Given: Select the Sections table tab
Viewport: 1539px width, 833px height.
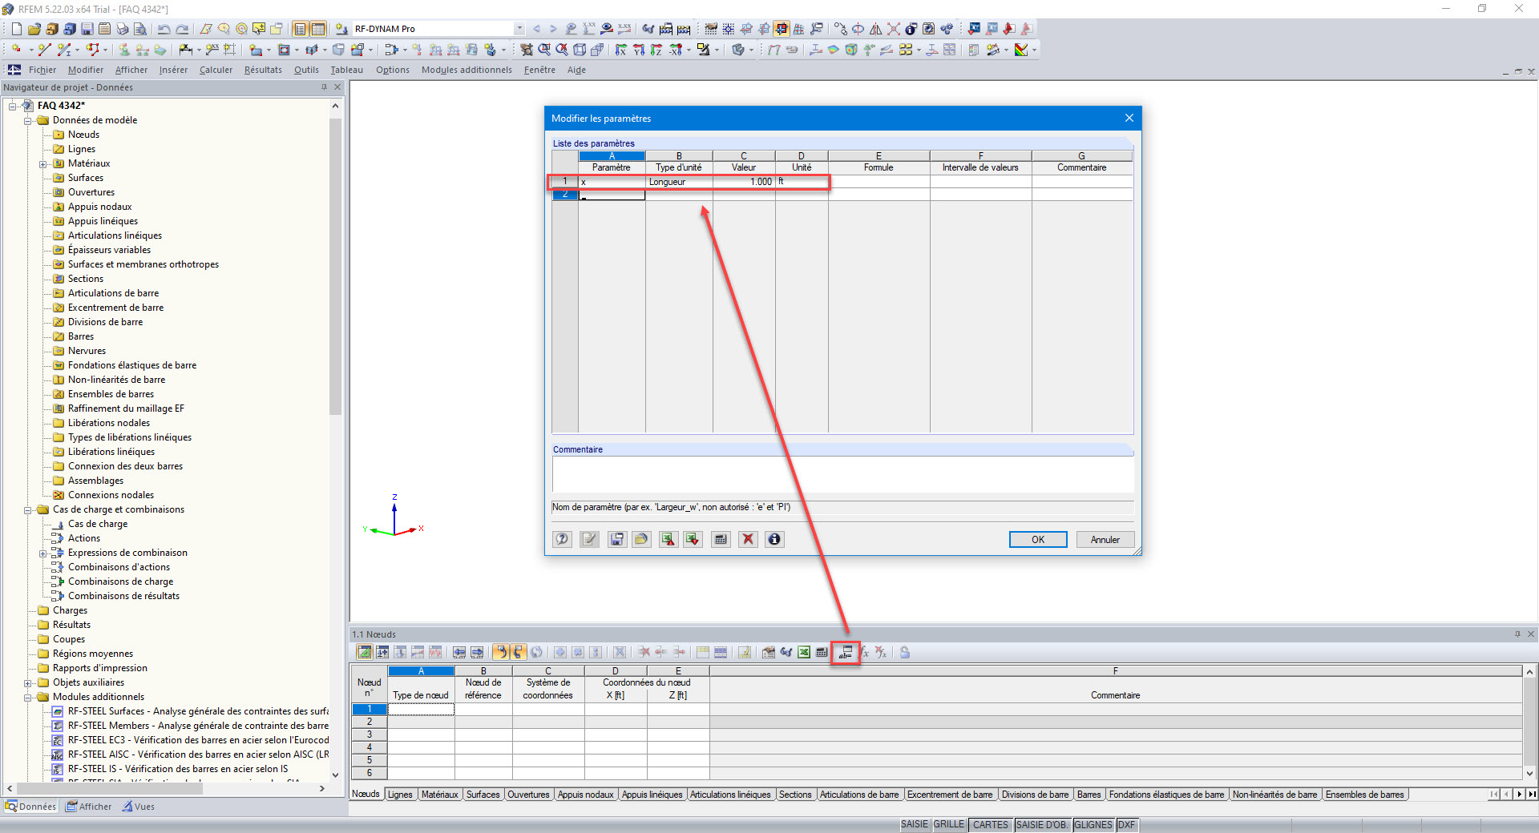Looking at the screenshot, I should click(x=795, y=795).
